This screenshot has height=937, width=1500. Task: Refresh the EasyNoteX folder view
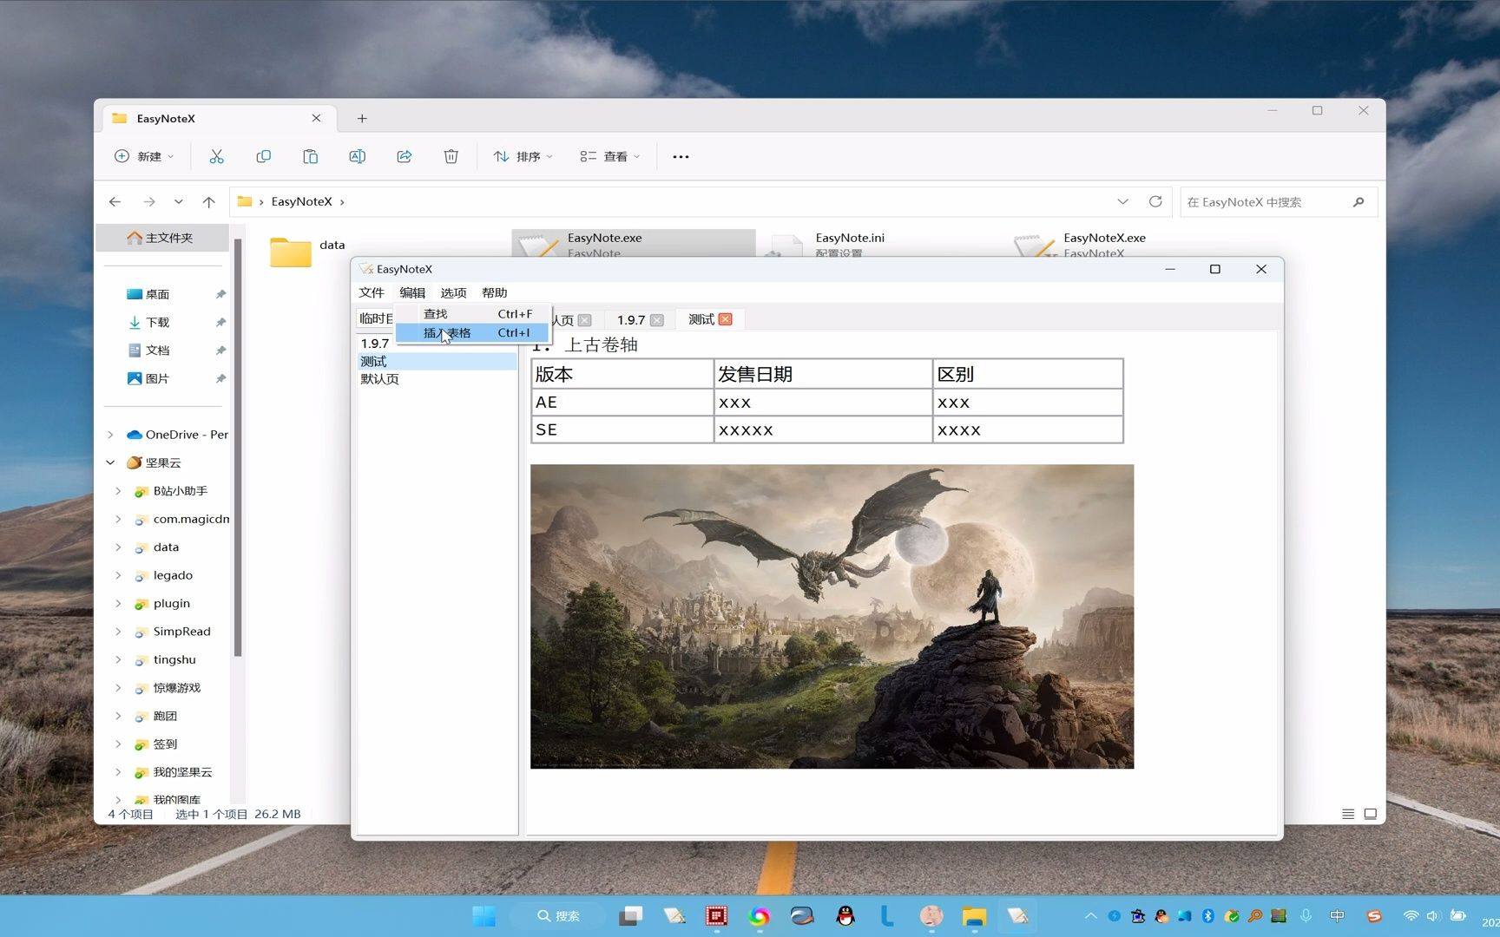tap(1155, 201)
